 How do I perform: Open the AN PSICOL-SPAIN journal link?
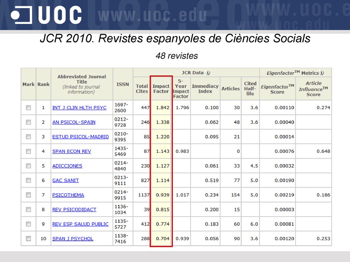[74, 122]
